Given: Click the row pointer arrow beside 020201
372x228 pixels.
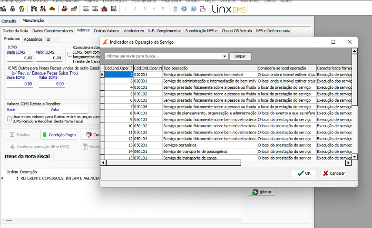Looking at the screenshot, I should (102, 75).
